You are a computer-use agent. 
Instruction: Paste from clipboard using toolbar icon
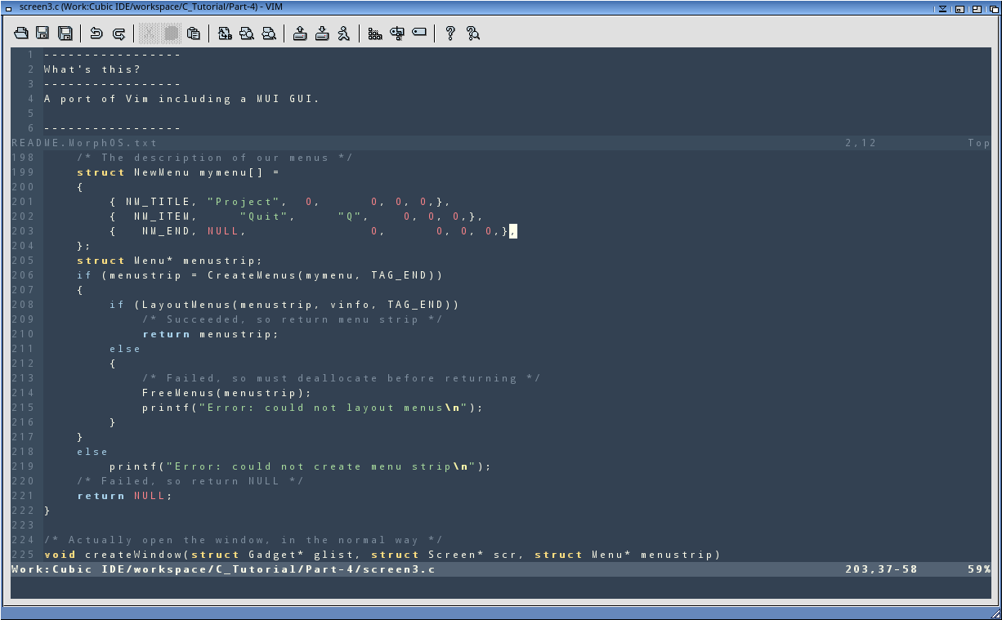coord(193,33)
